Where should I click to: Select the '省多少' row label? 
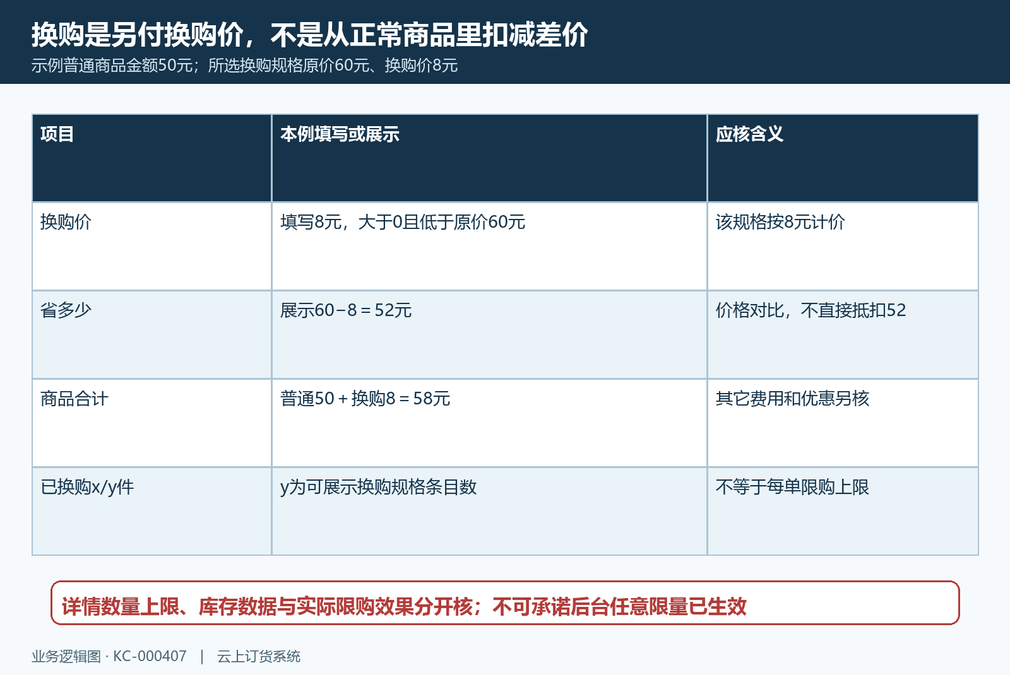pyautogui.click(x=152, y=335)
